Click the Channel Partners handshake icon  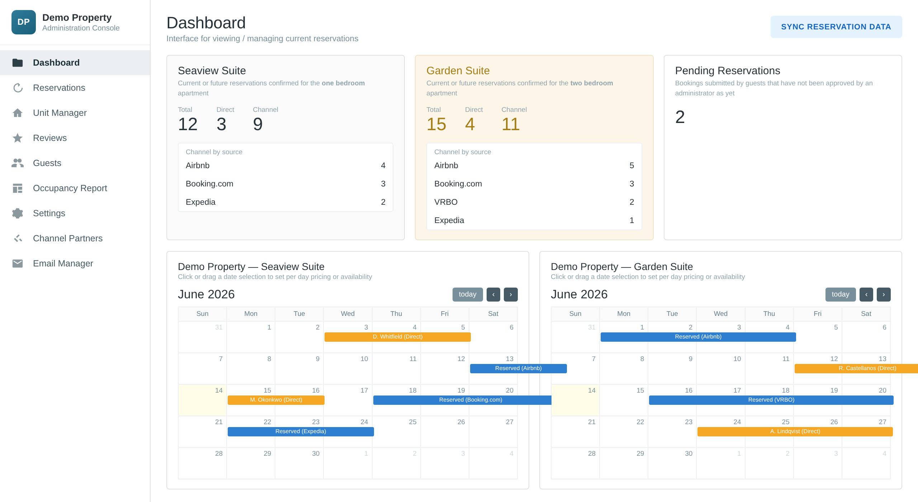coord(18,238)
